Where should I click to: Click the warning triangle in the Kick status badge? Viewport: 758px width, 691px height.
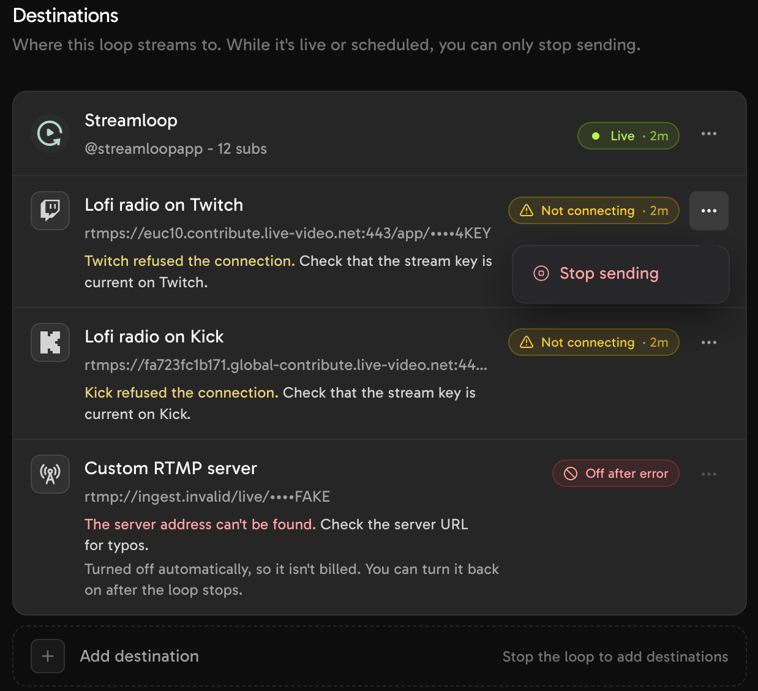pos(527,342)
